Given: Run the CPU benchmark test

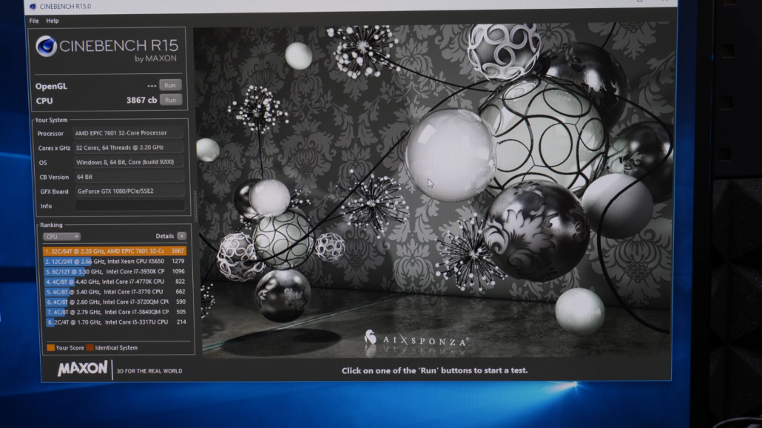Looking at the screenshot, I should tap(170, 100).
